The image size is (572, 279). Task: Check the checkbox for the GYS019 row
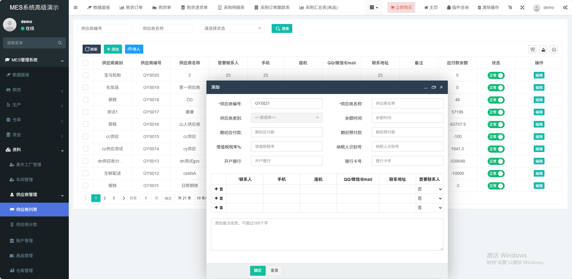point(86,87)
